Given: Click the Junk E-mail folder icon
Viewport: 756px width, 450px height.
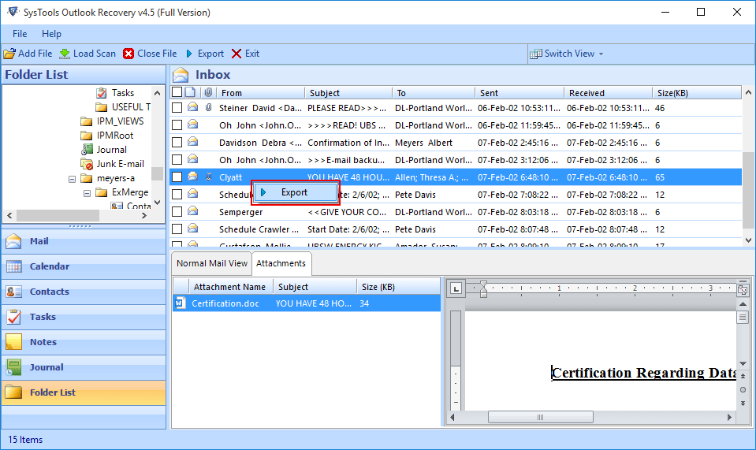Looking at the screenshot, I should [87, 164].
